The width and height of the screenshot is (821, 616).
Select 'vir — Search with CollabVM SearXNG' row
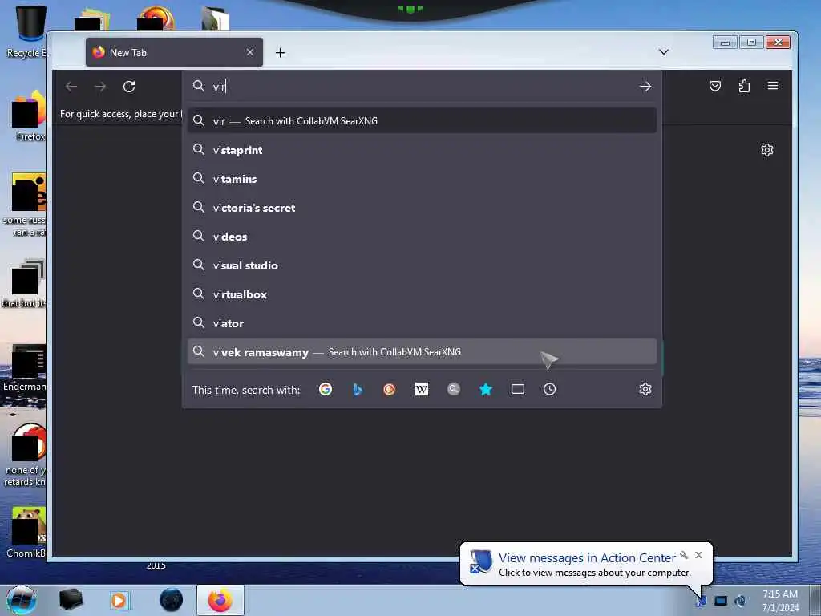422,120
